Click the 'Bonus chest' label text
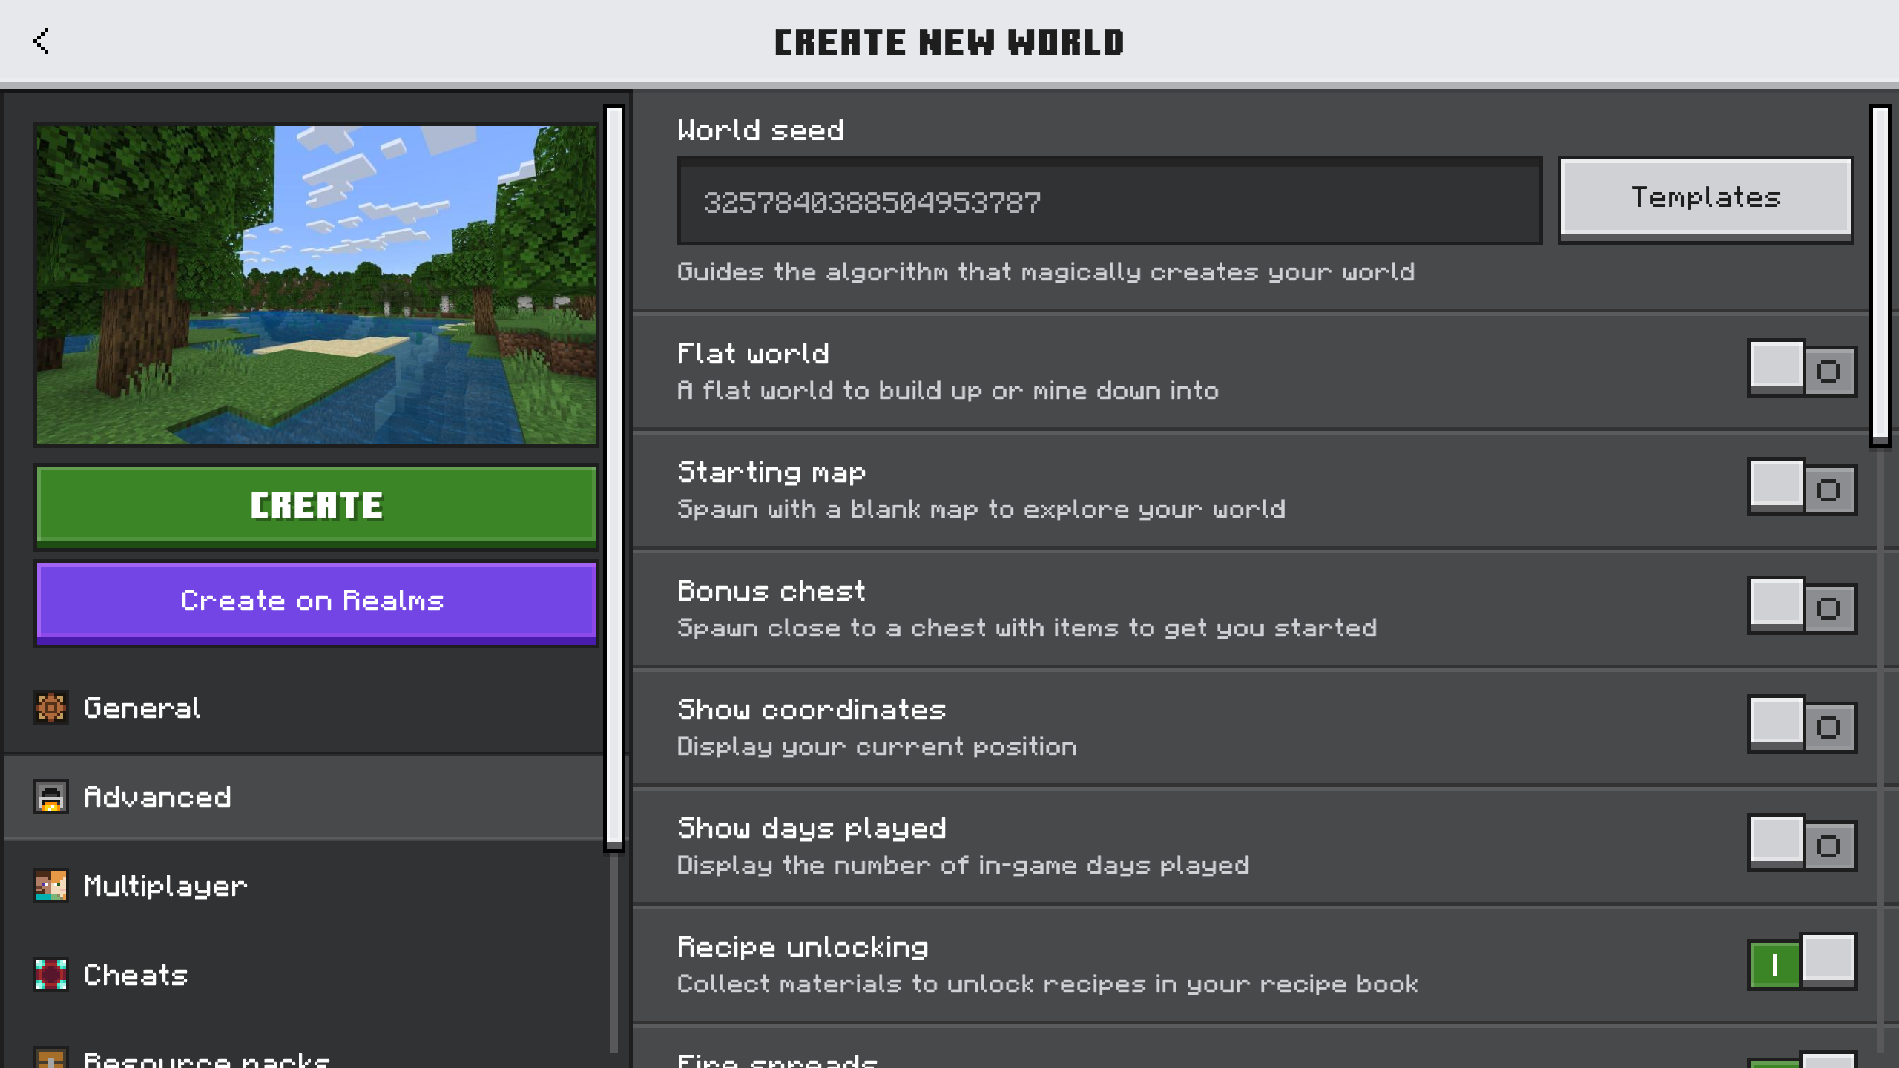This screenshot has width=1899, height=1068. click(771, 591)
